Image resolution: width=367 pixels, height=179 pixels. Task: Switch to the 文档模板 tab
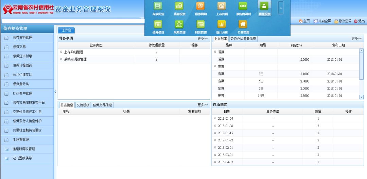coord(83,105)
